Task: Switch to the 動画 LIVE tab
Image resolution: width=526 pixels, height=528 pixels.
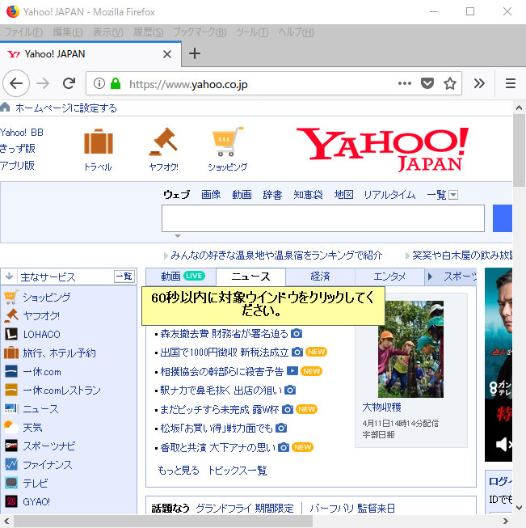Action: (x=181, y=277)
